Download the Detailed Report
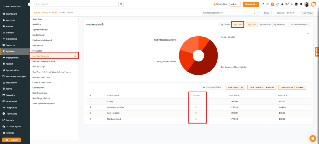 [x=300, y=24]
